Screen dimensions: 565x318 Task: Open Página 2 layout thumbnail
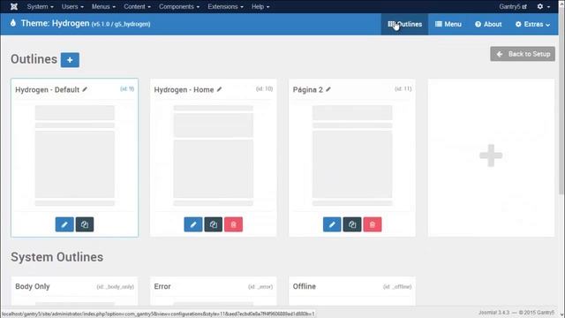click(352, 155)
